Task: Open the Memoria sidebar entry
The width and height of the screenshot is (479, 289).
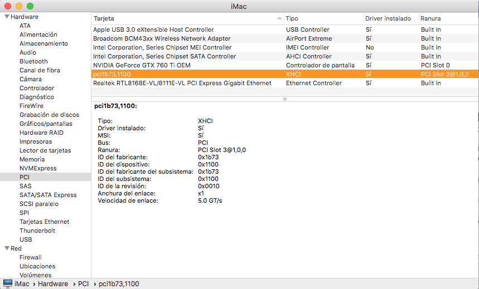Action: point(32,159)
